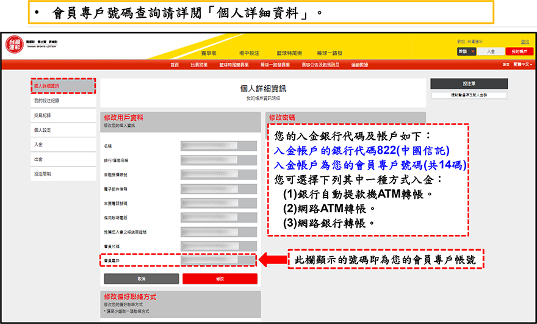
Task: Click the 登出 link
Action: pyautogui.click(x=525, y=41)
